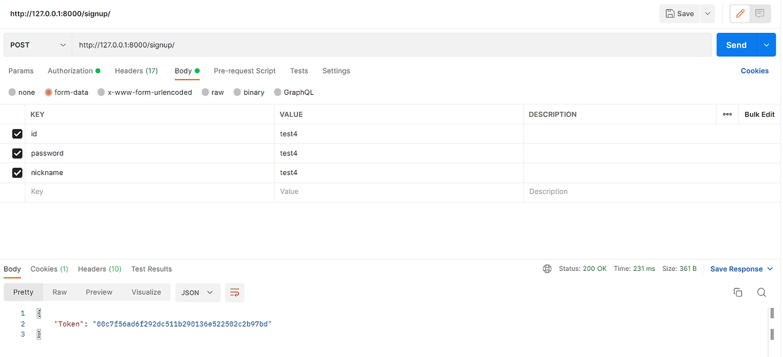The image size is (783, 357).
Task: Click the empty Key field
Action: pyautogui.click(x=150, y=192)
